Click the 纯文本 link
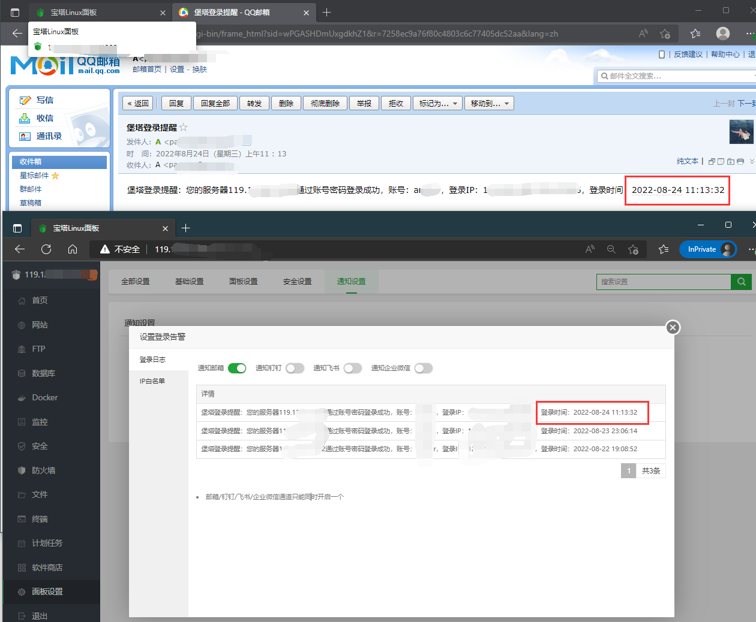The image size is (756, 622). pos(688,161)
